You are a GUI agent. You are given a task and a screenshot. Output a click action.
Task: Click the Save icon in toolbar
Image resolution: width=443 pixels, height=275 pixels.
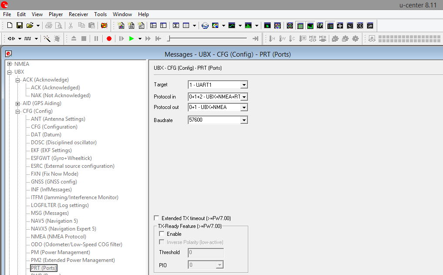pyautogui.click(x=19, y=26)
